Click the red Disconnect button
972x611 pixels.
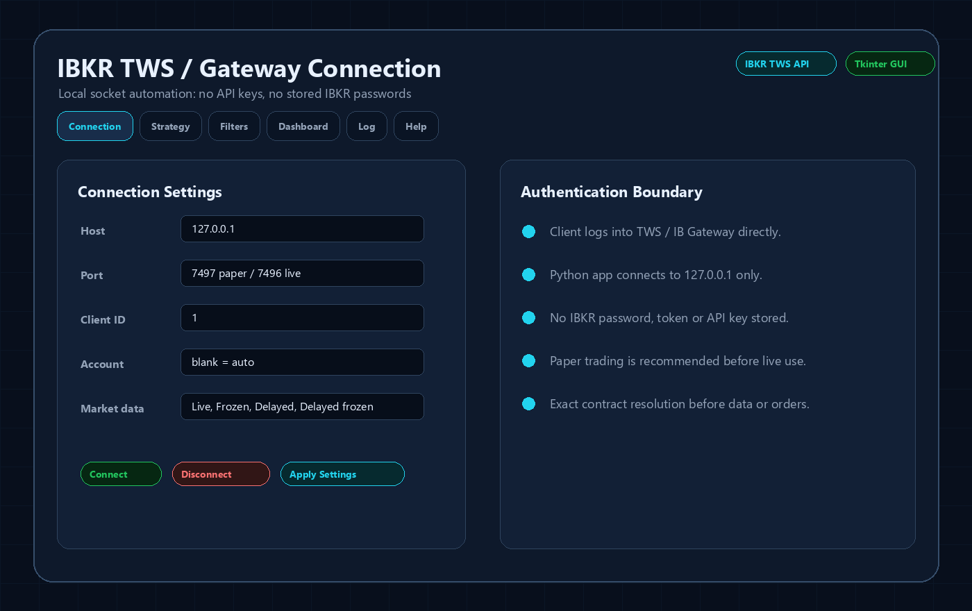221,474
